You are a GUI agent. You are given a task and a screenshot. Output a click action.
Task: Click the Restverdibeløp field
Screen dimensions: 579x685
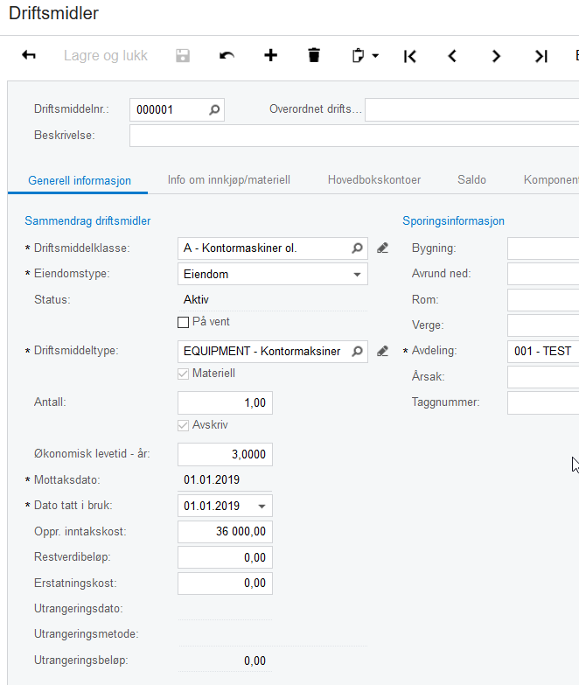tap(225, 557)
